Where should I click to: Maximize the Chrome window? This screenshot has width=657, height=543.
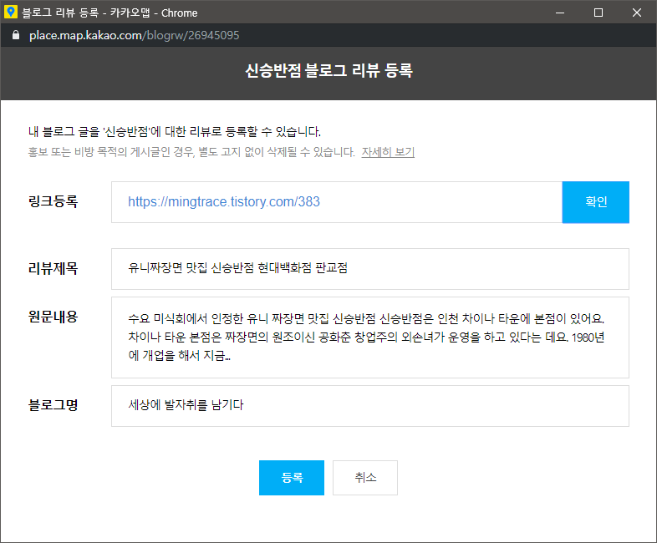(598, 13)
